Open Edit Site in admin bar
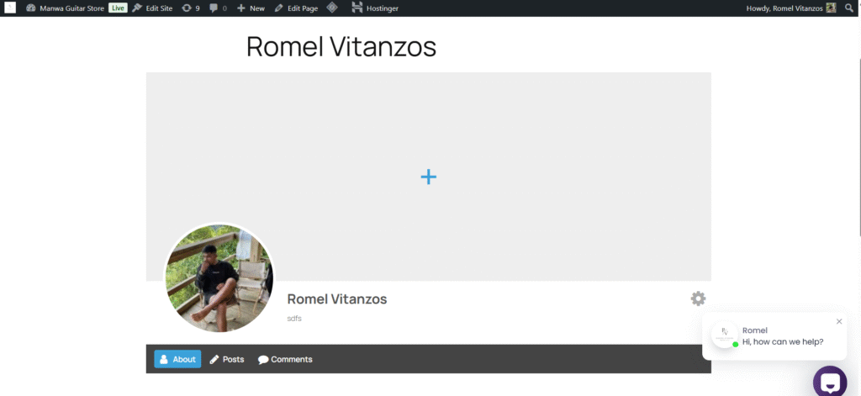861x396 pixels. (152, 8)
